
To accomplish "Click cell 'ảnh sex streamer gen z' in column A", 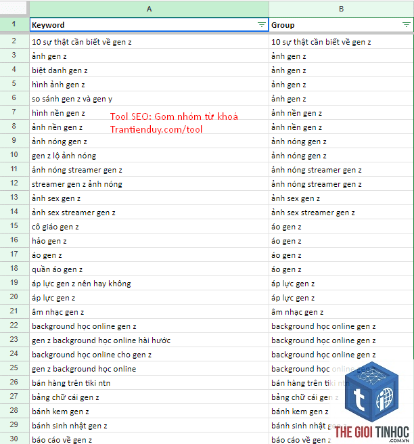I will (x=149, y=212).
